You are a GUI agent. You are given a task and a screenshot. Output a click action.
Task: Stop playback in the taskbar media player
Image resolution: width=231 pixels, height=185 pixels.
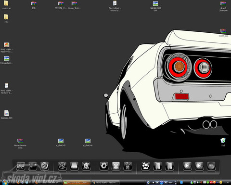pyautogui.click(x=153, y=183)
